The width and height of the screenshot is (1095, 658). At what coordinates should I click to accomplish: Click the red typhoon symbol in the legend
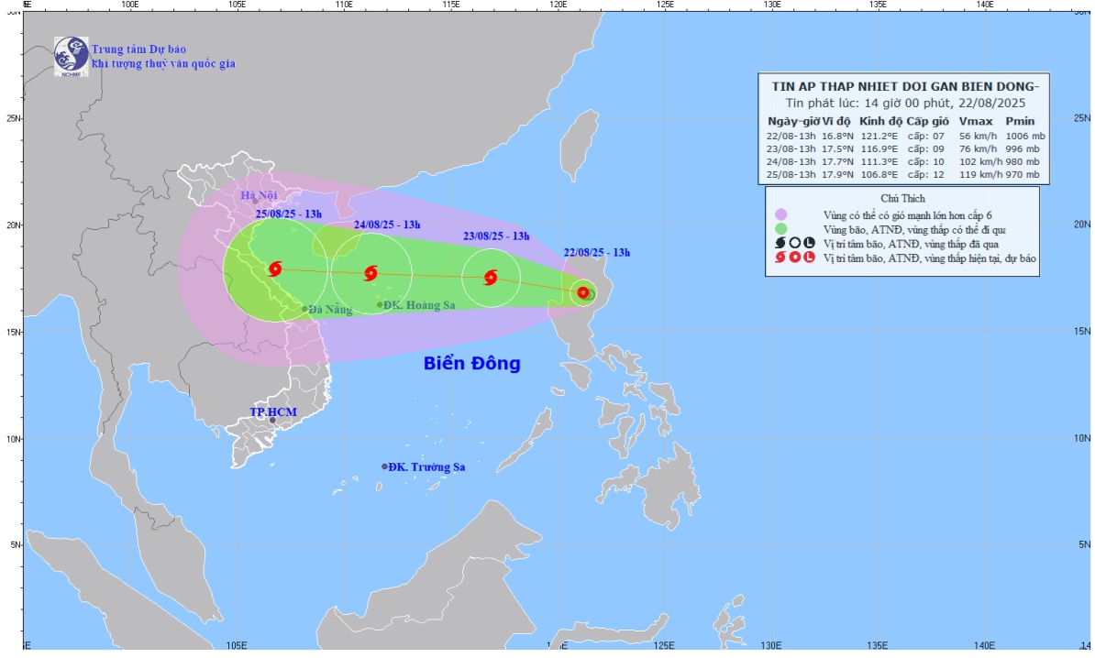[x=780, y=258]
